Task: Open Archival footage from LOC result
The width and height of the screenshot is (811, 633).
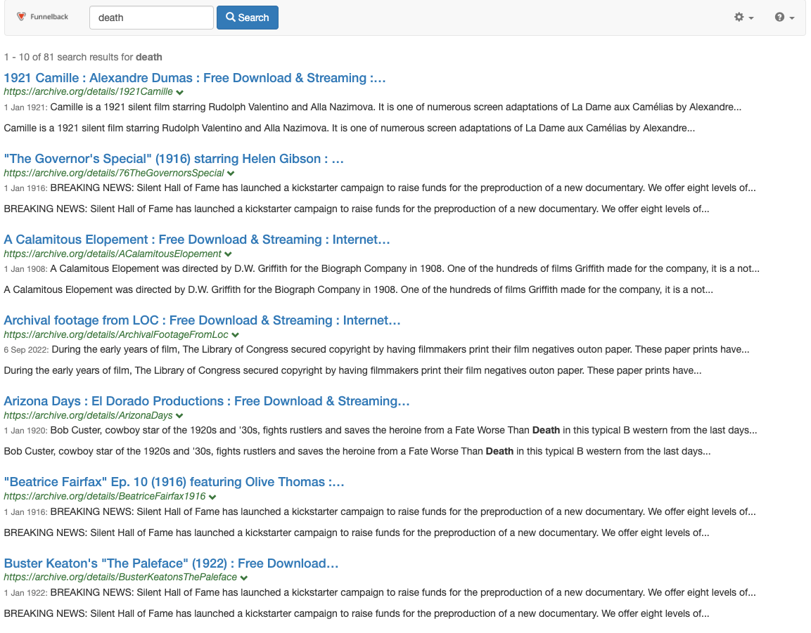Action: click(x=202, y=320)
